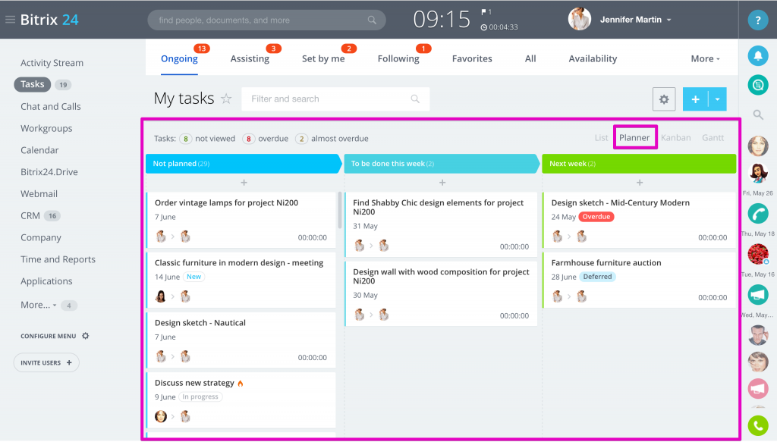Filter by overdue tasks counter

click(x=265, y=139)
